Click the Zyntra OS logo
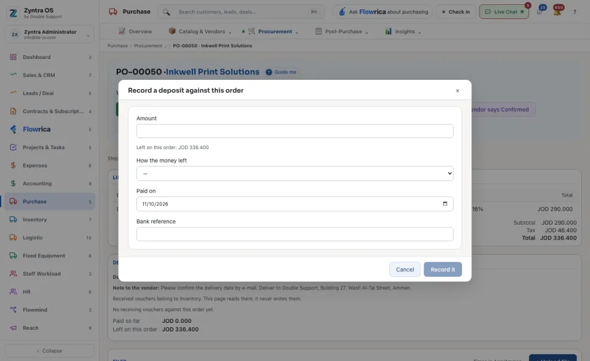 click(13, 13)
